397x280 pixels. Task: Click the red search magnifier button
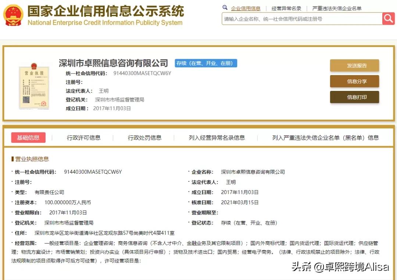coord(388,18)
